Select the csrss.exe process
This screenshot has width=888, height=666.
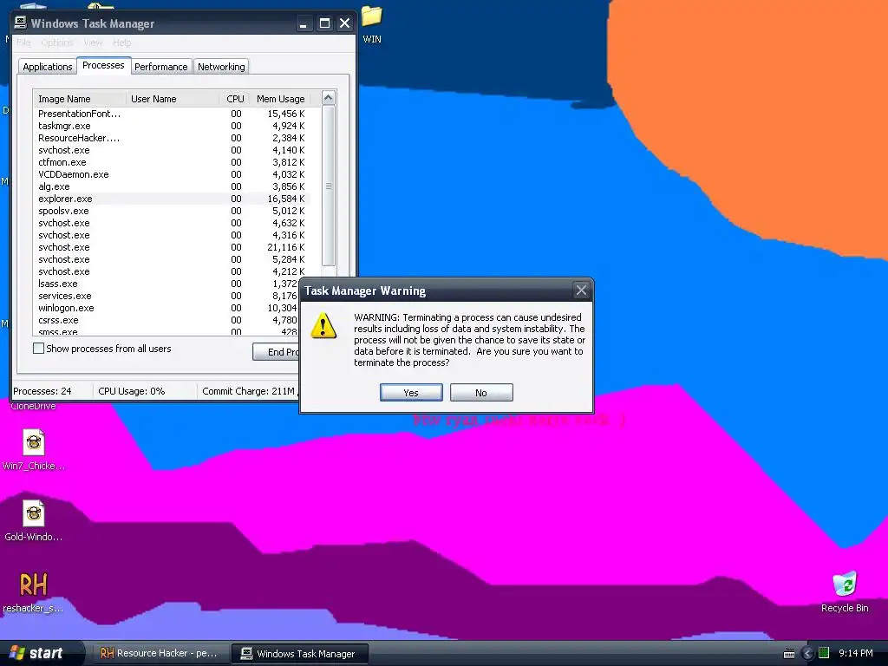(x=167, y=320)
